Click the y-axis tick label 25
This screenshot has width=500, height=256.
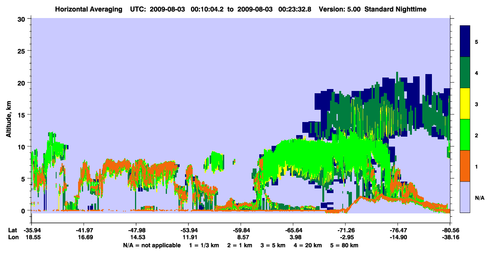pyautogui.click(x=22, y=51)
